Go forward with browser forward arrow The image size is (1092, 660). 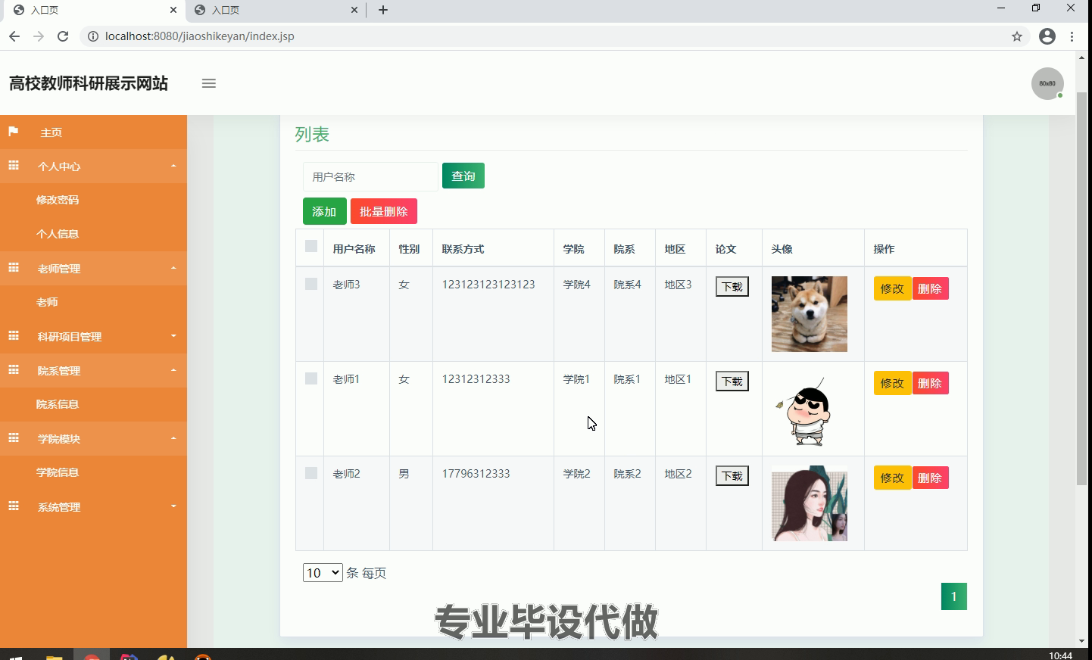tap(39, 36)
